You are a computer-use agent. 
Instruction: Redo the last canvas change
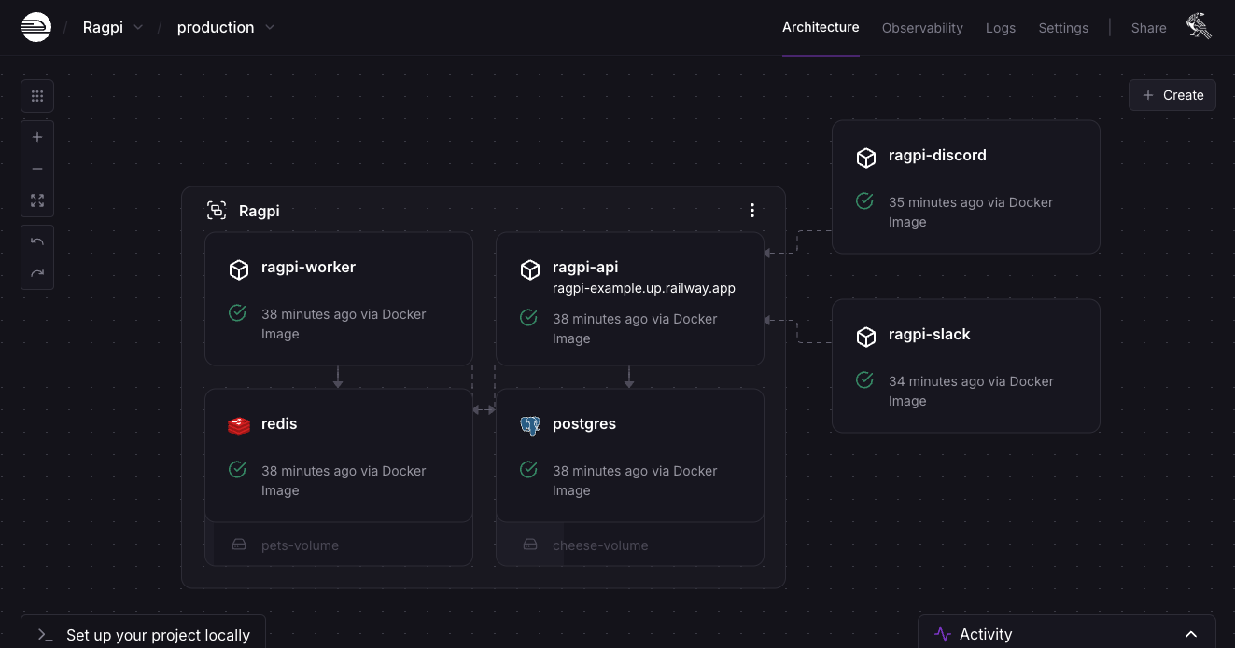click(37, 273)
